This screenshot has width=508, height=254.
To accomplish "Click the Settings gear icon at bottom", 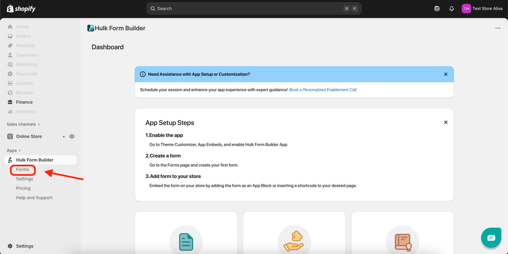I will (x=10, y=246).
